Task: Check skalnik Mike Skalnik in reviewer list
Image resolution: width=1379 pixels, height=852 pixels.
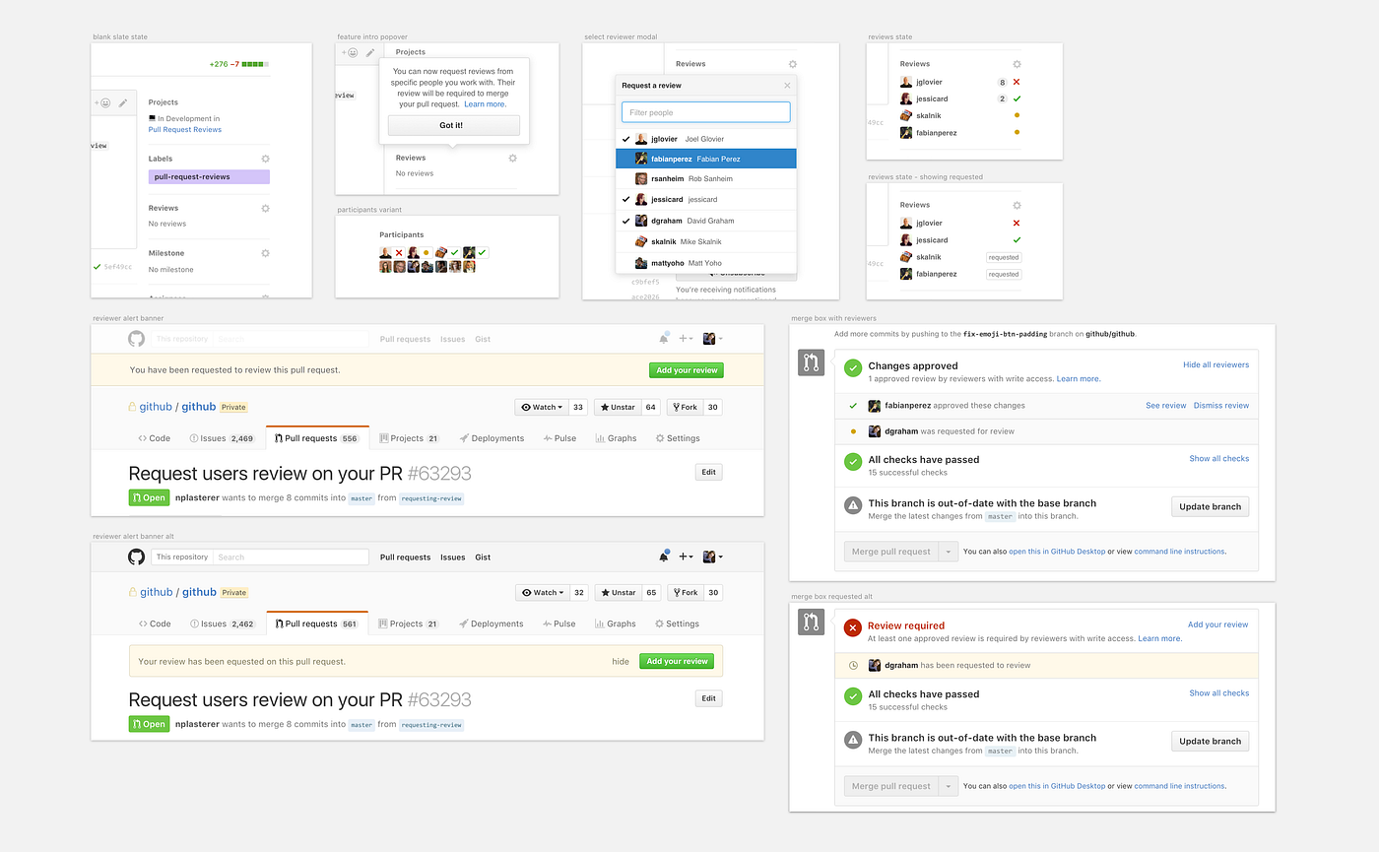Action: click(706, 241)
